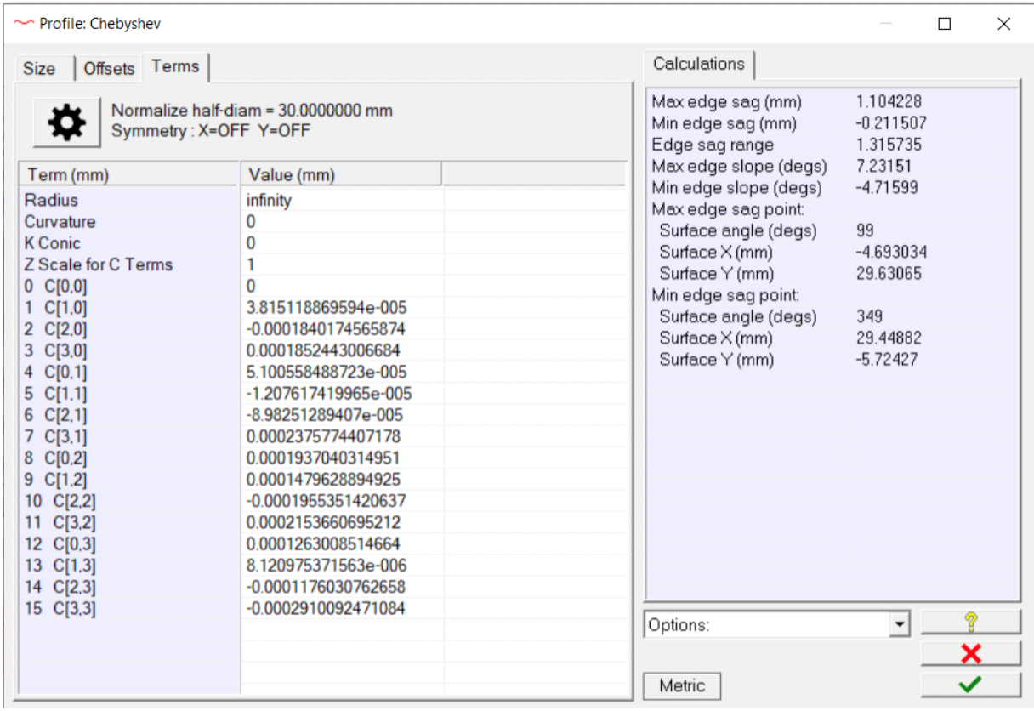Close the Profile: Chebyshev window
Screen dimensions: 1034x711
1003,24
